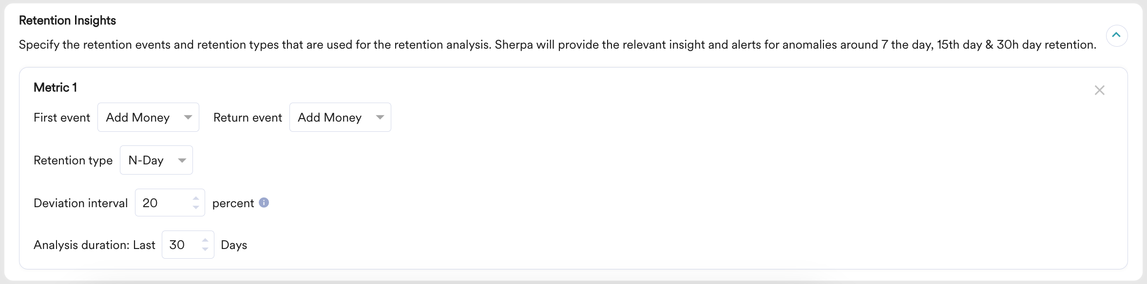
Task: Collapse the Retention Insights section chevron
Action: tap(1116, 35)
